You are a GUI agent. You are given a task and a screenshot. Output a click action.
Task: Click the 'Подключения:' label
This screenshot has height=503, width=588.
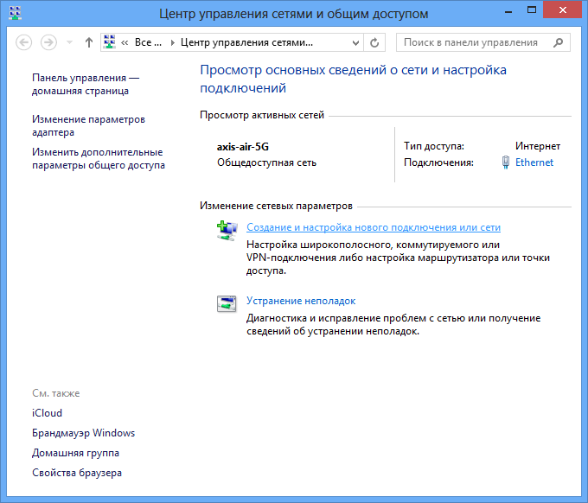[x=438, y=162]
